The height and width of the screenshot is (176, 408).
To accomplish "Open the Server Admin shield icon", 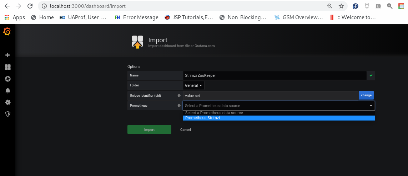I will tap(7, 114).
